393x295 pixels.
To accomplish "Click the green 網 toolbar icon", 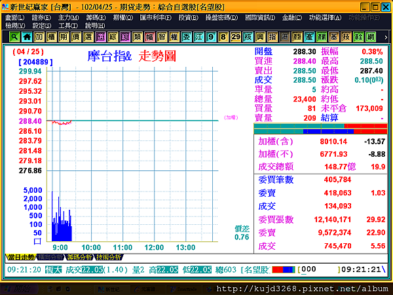I will (371, 37).
